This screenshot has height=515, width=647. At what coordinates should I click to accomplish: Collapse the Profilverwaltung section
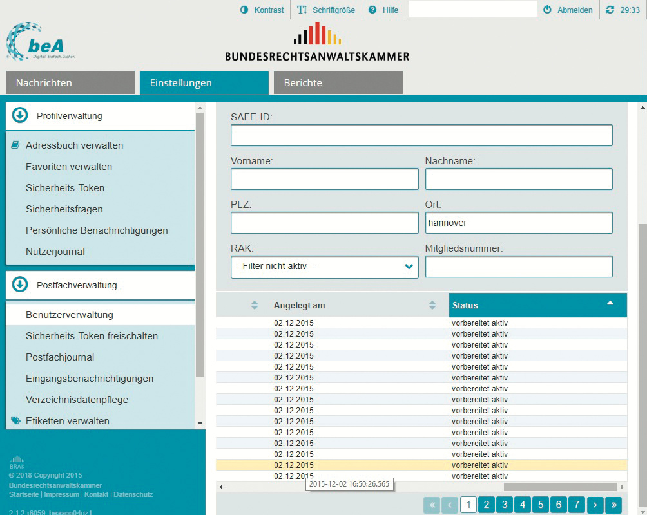20,116
